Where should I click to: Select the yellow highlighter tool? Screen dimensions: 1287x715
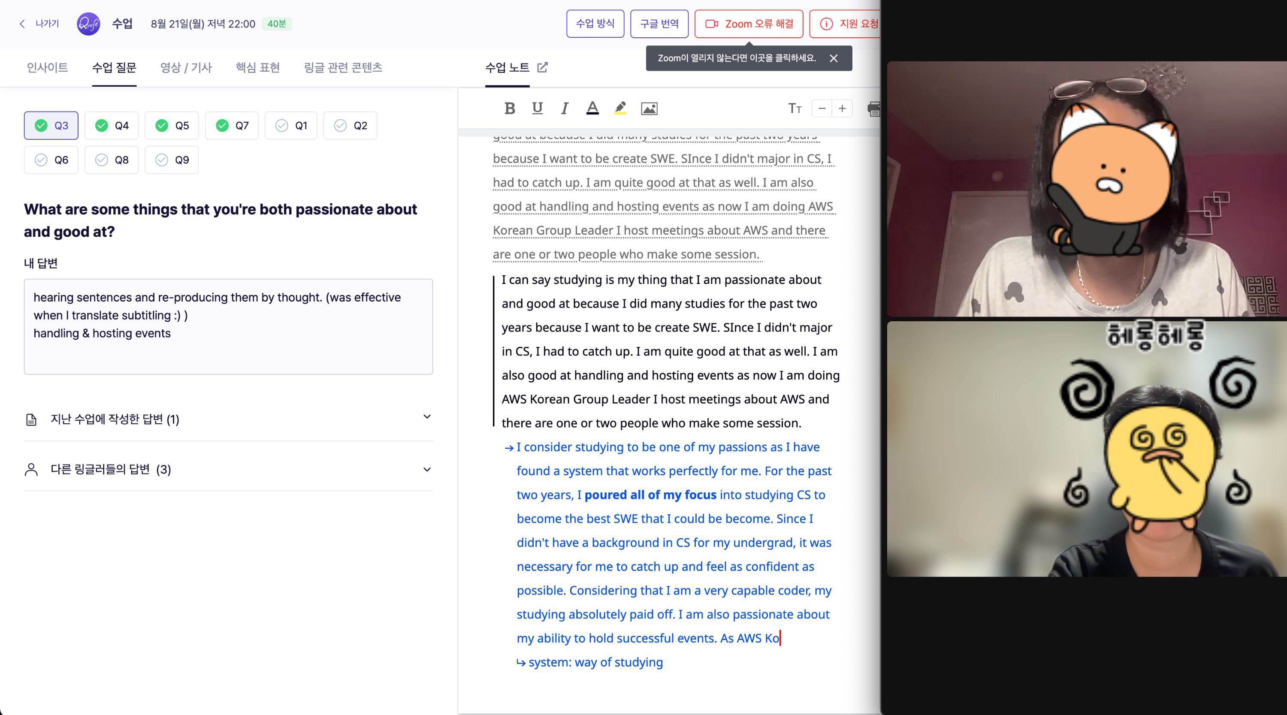tap(620, 109)
